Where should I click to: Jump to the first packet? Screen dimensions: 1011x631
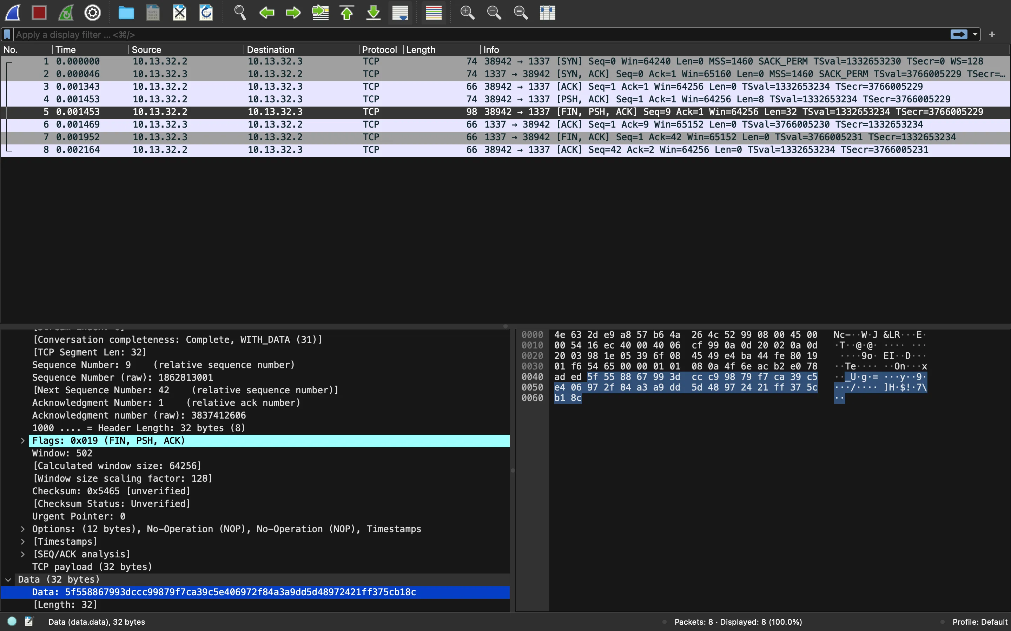click(347, 13)
